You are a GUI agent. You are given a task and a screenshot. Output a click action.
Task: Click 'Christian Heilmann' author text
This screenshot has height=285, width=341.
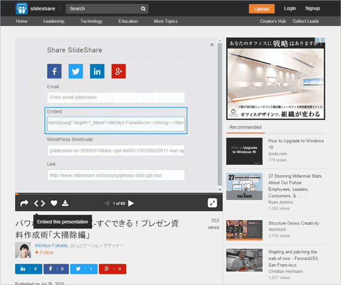click(285, 271)
